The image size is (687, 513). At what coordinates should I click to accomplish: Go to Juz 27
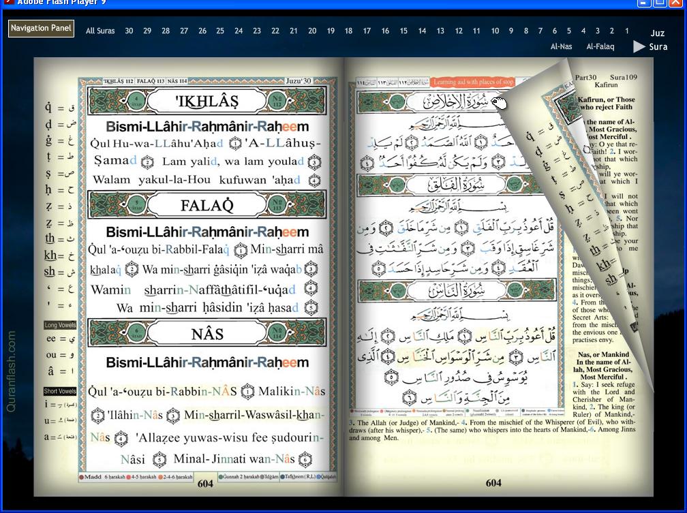coord(184,31)
